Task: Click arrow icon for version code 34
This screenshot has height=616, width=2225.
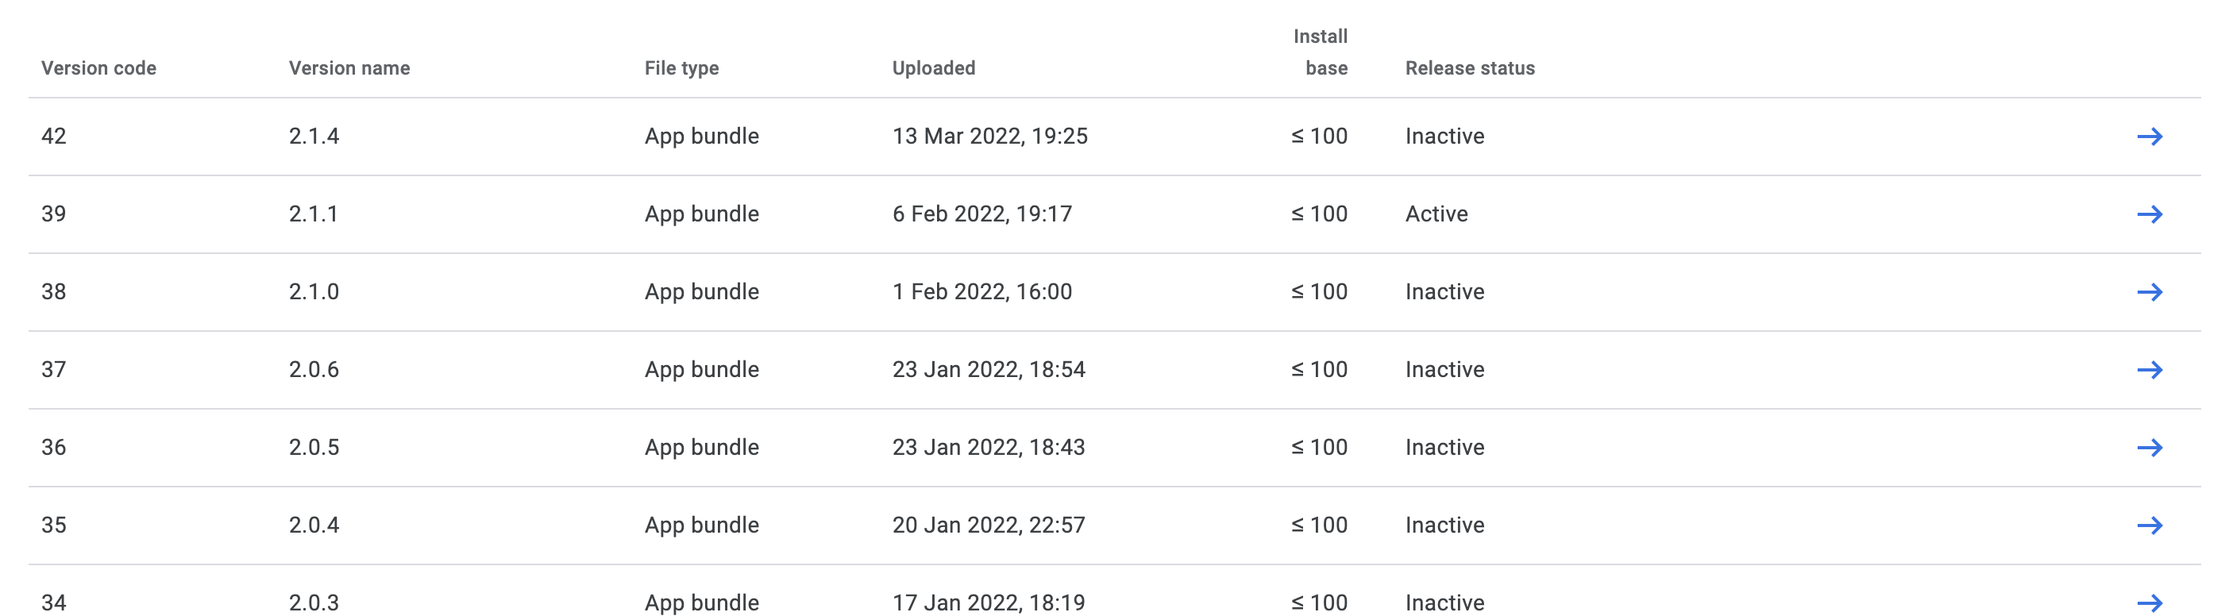Action: pos(2149,603)
